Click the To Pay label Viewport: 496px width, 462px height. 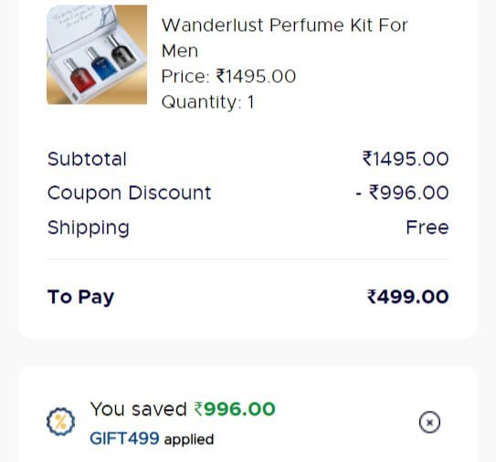click(80, 297)
